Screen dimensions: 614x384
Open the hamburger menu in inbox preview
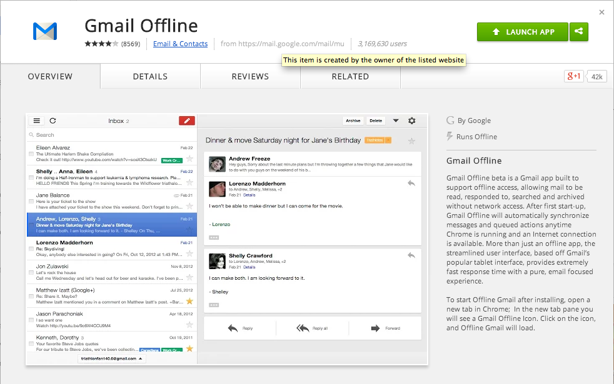tap(36, 121)
